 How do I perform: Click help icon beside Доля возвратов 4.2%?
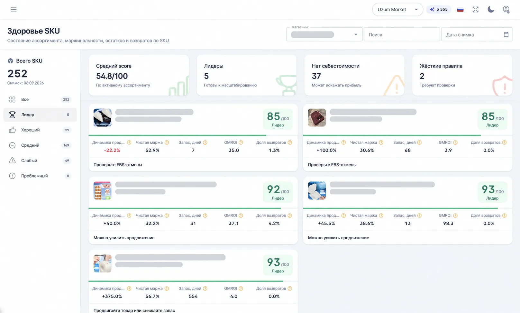(x=290, y=216)
